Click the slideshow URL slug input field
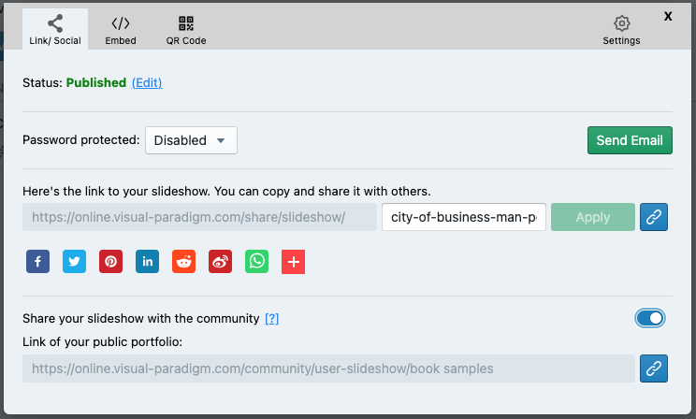 (x=464, y=217)
